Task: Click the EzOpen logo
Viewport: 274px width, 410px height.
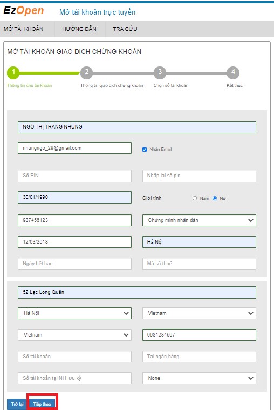Action: [24, 11]
